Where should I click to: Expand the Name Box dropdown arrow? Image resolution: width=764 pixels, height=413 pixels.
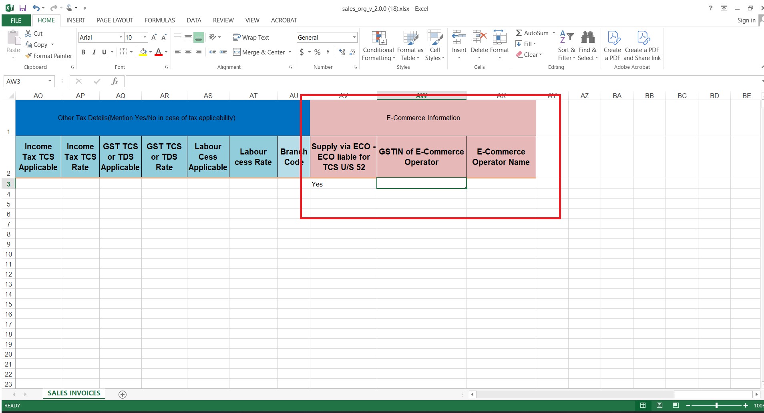click(50, 81)
